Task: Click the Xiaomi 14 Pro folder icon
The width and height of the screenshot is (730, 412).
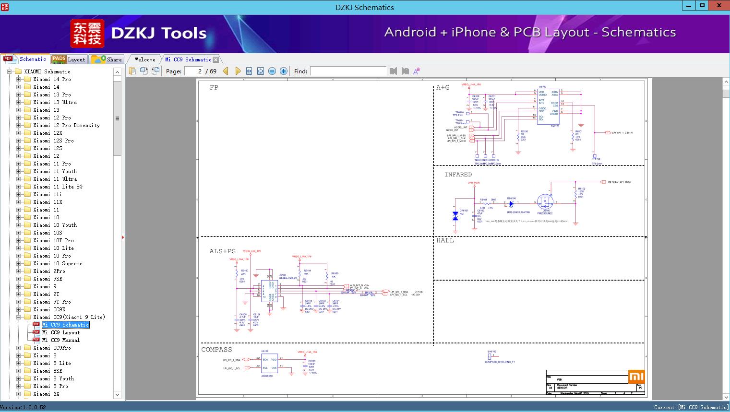Action: (x=27, y=79)
